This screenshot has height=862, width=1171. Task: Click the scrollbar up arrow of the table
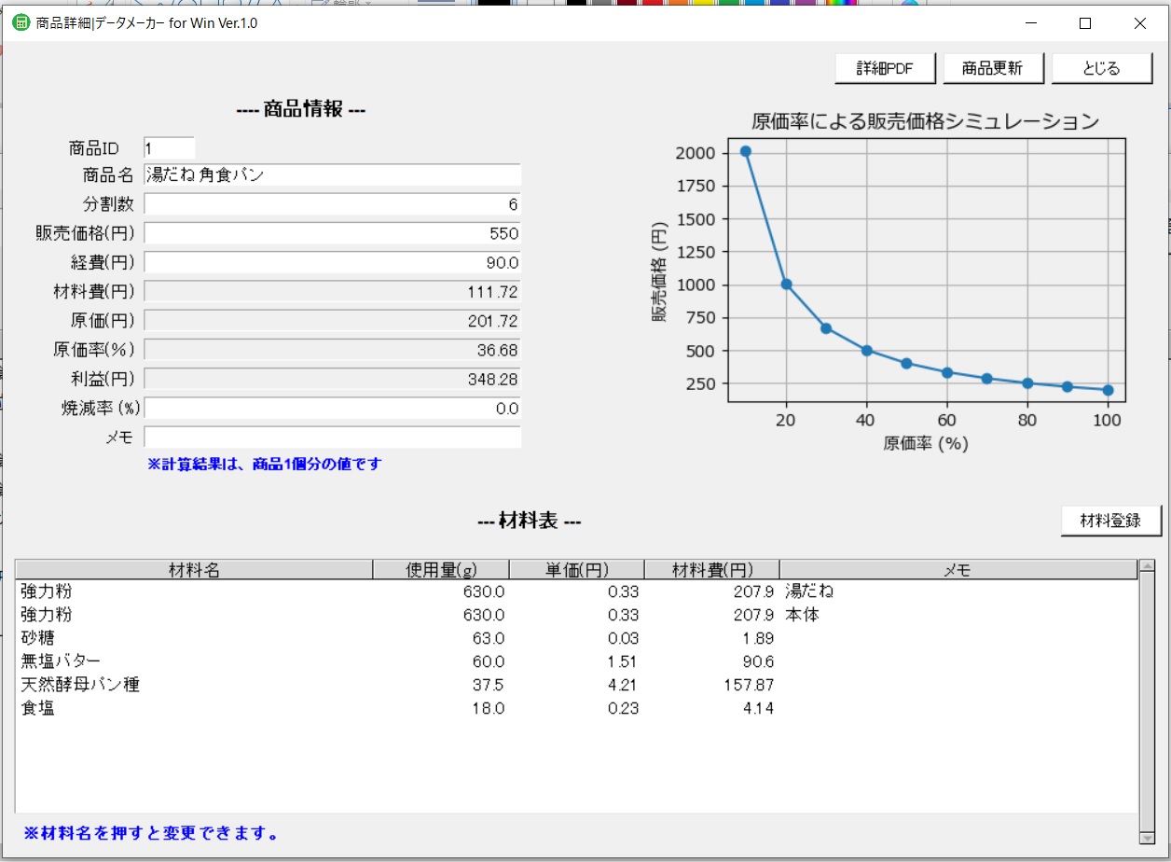(x=1147, y=566)
